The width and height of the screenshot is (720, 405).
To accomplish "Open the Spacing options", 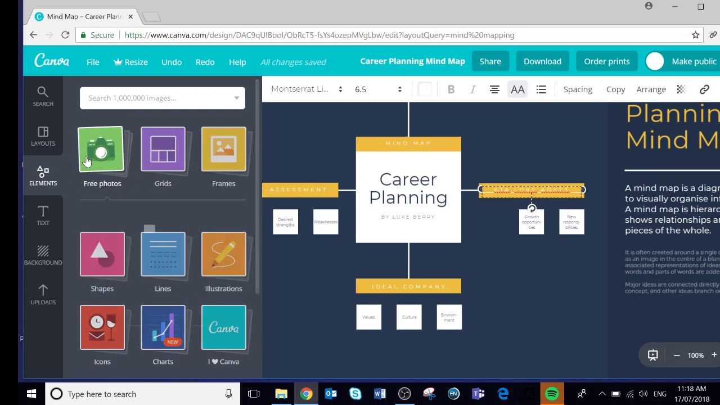I will click(578, 89).
